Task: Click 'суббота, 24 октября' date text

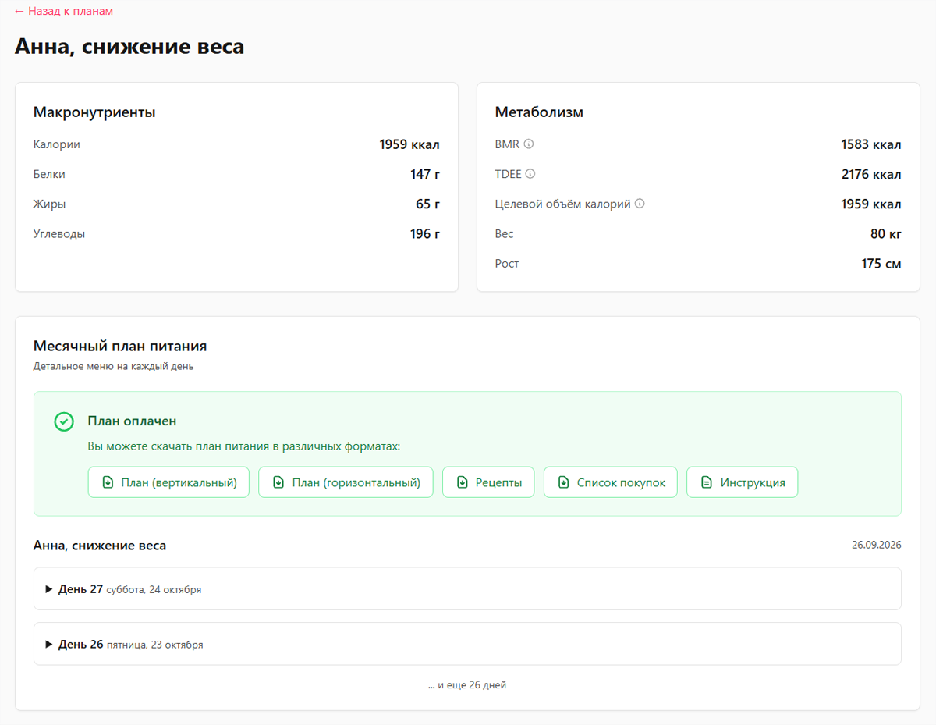Action: pos(154,590)
